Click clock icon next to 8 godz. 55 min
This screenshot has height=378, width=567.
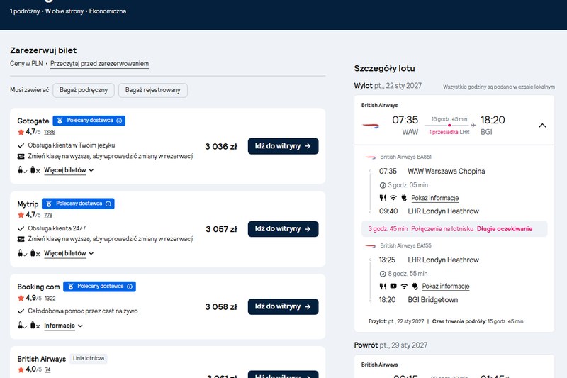pyautogui.click(x=383, y=274)
